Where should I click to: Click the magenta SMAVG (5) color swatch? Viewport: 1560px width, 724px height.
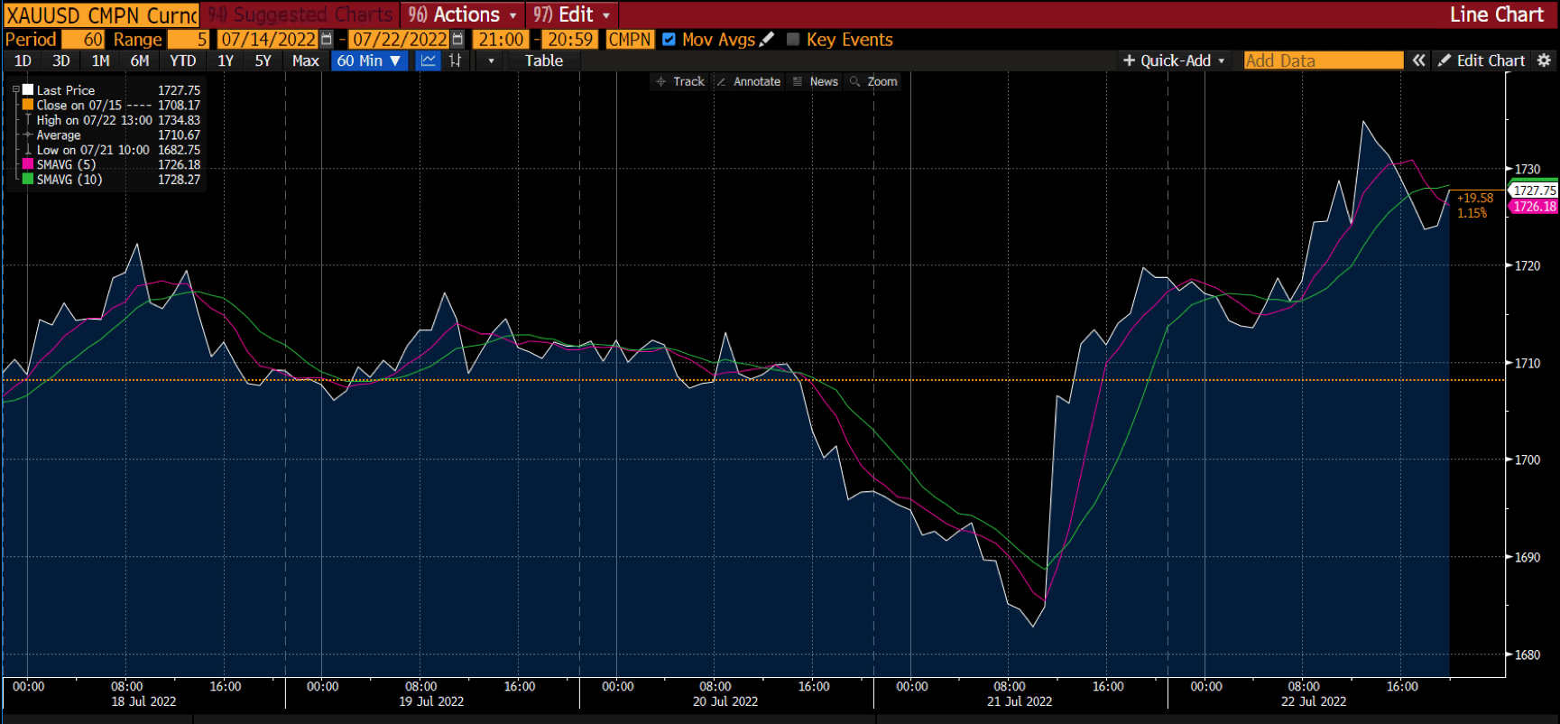coord(28,164)
